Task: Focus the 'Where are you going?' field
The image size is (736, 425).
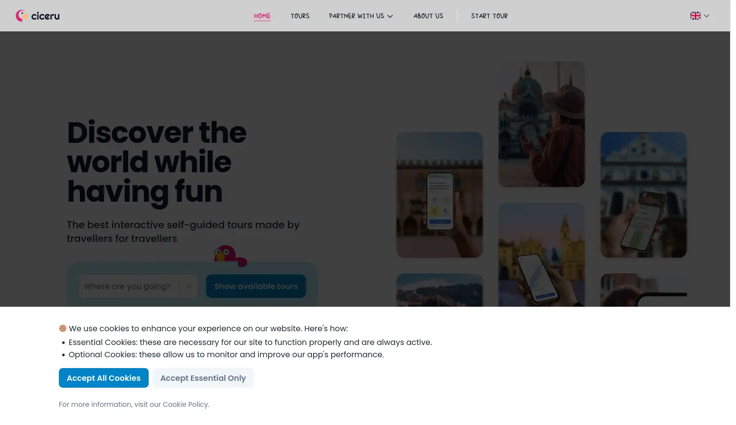Action: (129, 287)
